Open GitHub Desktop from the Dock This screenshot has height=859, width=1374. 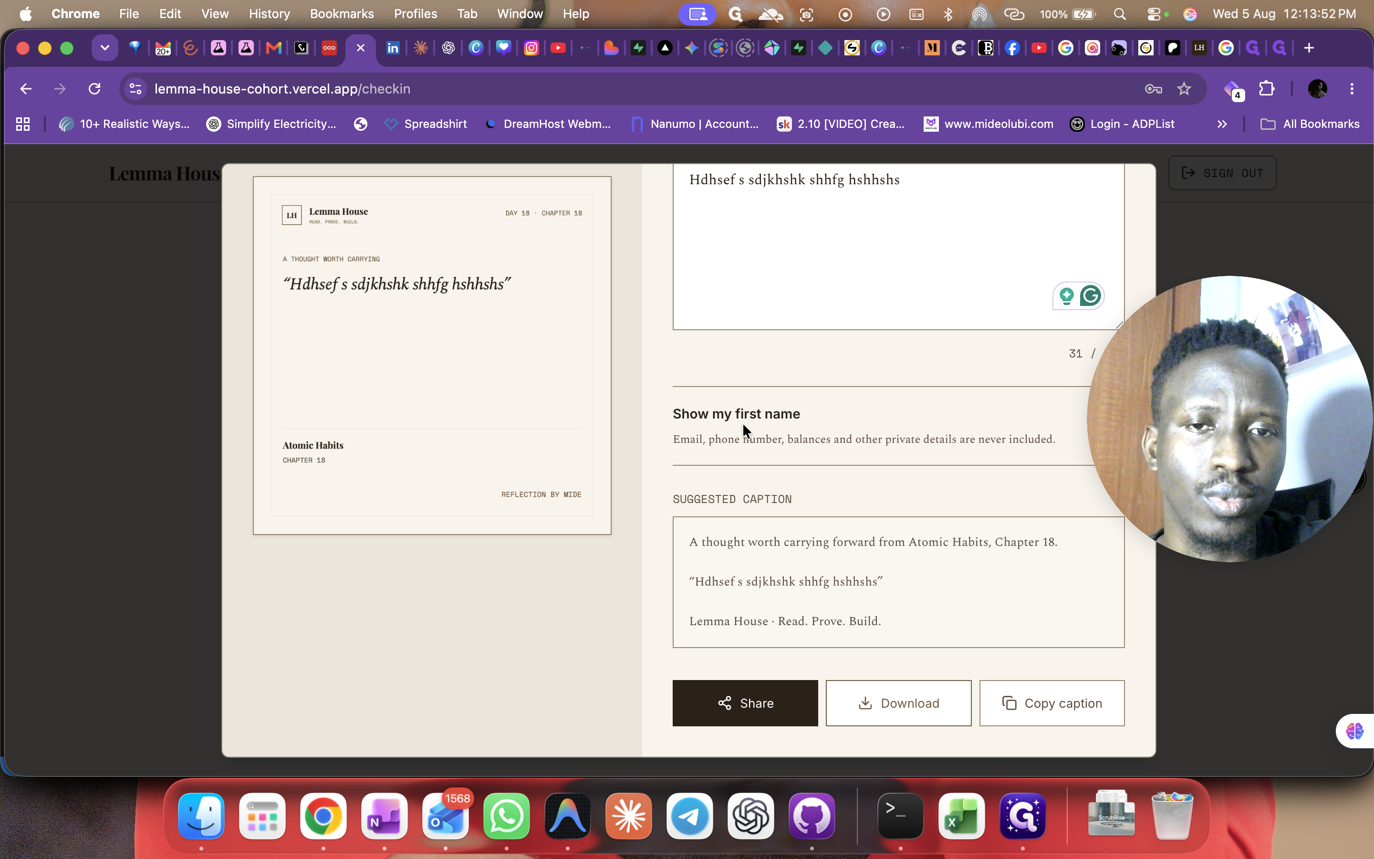point(812,816)
